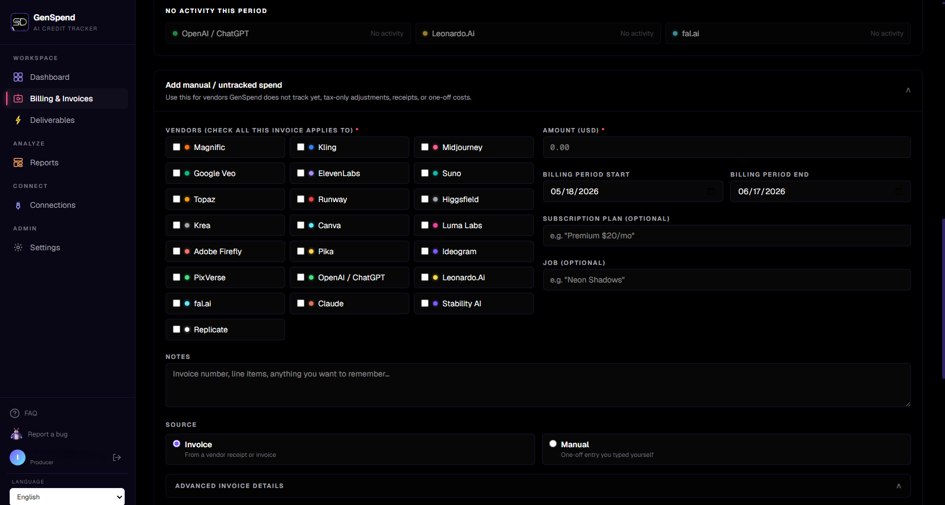
Task: Click the Settings gear icon
Action: tap(18, 247)
